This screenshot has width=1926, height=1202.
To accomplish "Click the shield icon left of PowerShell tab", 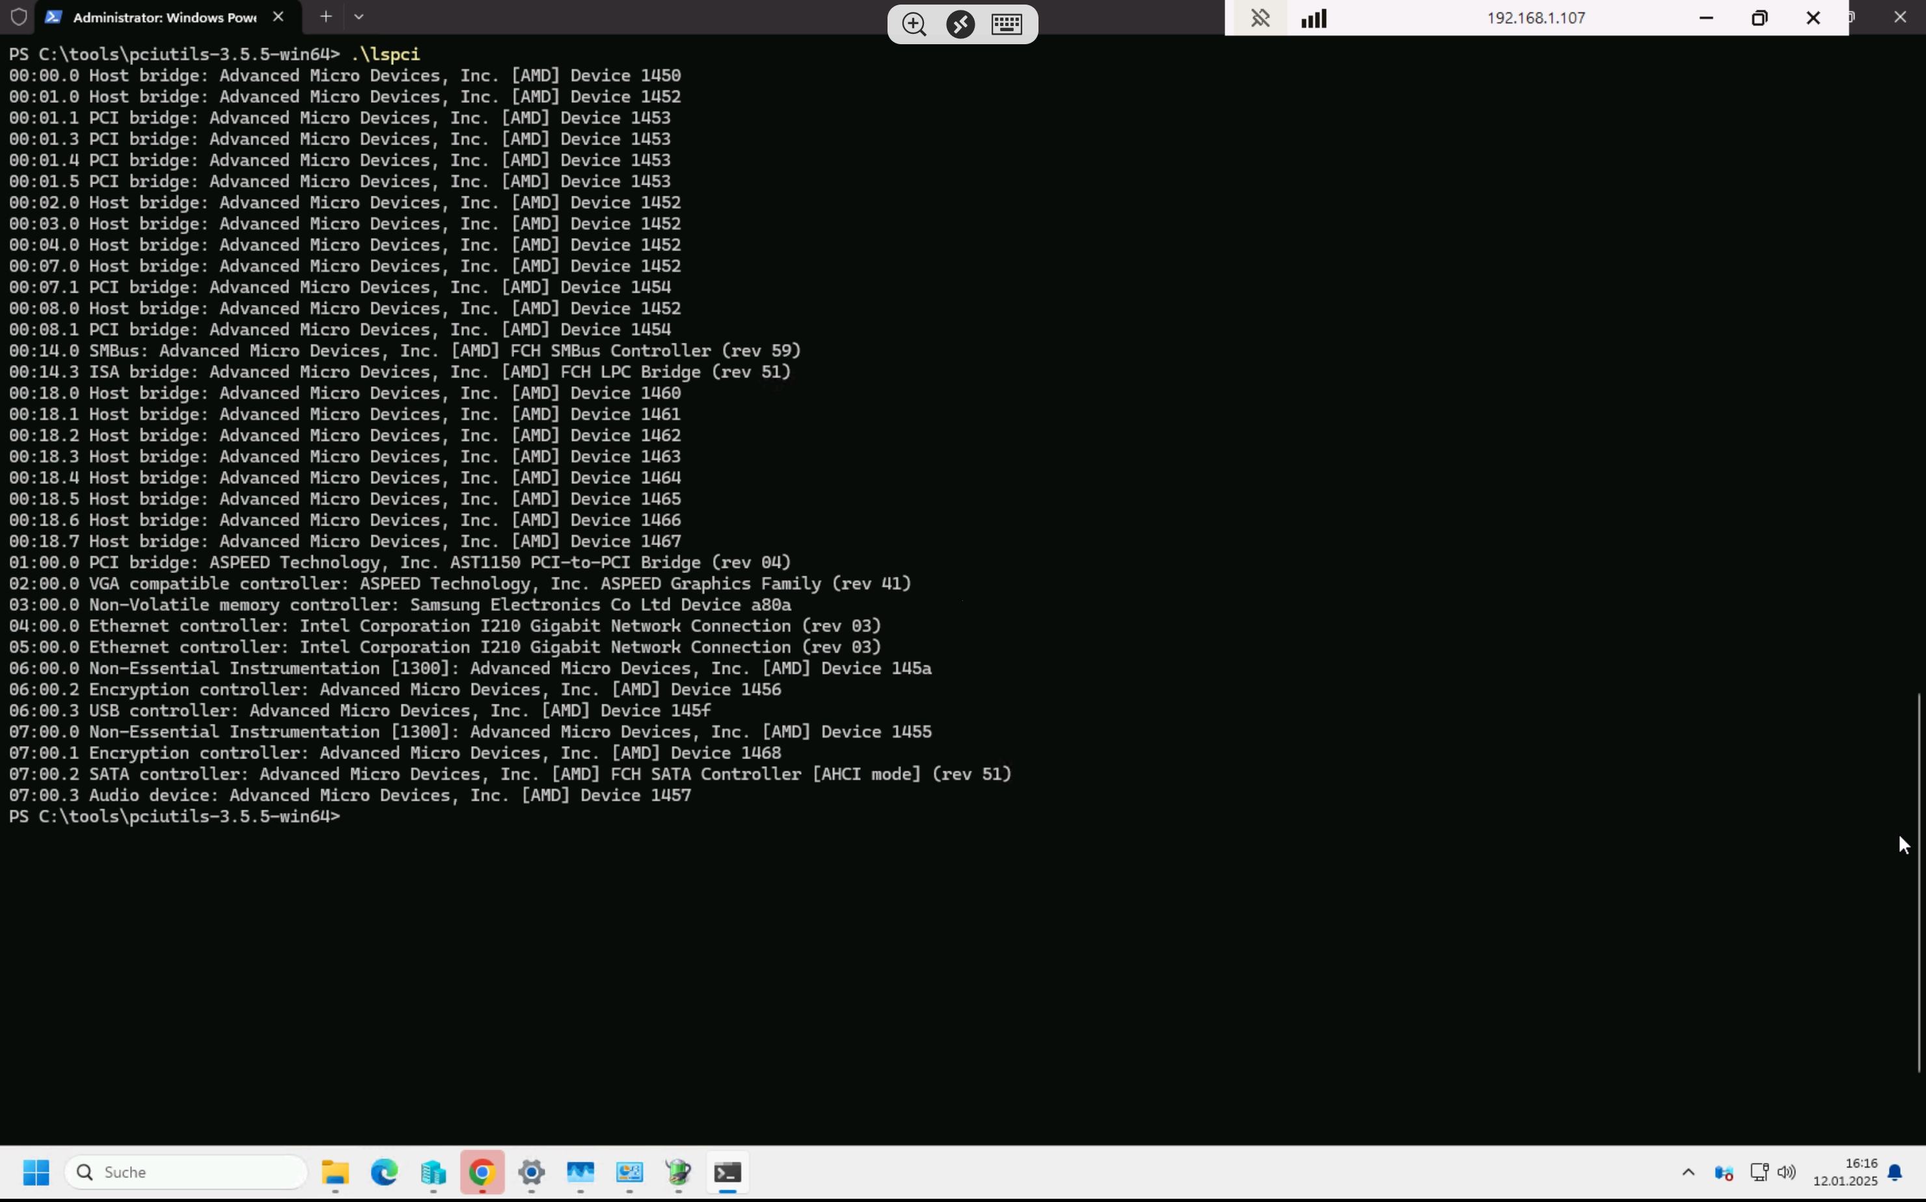I will pos(19,17).
